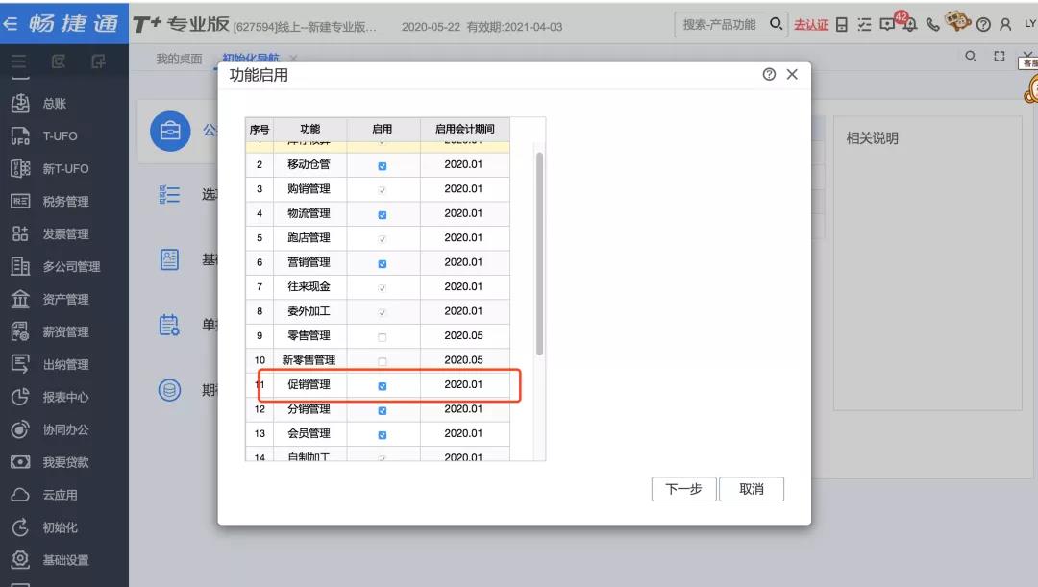The height and width of the screenshot is (587, 1038).
Task: Open T-UFO reports in sidebar
Action: pyautogui.click(x=58, y=136)
